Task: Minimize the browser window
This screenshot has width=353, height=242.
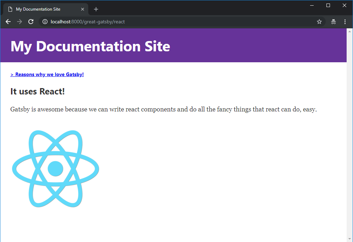Action: [312, 5]
